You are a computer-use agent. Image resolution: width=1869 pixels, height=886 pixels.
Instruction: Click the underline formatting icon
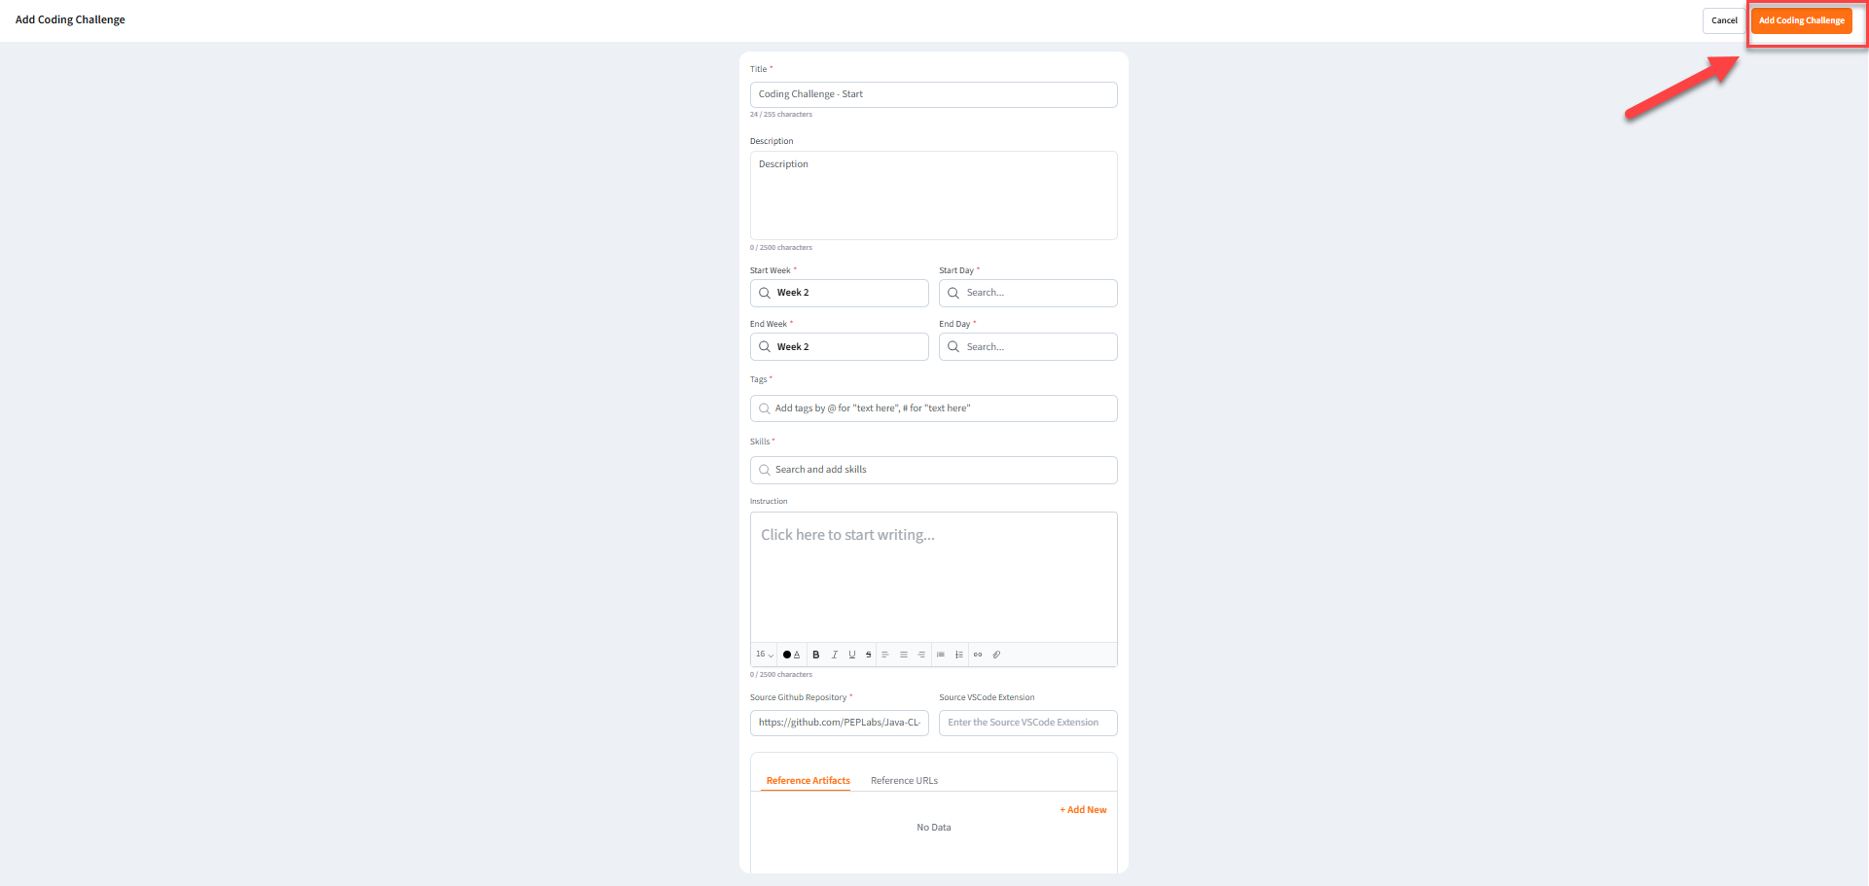pos(851,655)
